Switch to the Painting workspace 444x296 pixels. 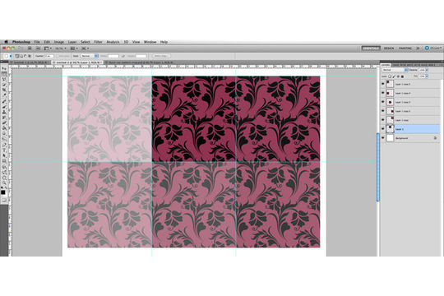pos(405,49)
